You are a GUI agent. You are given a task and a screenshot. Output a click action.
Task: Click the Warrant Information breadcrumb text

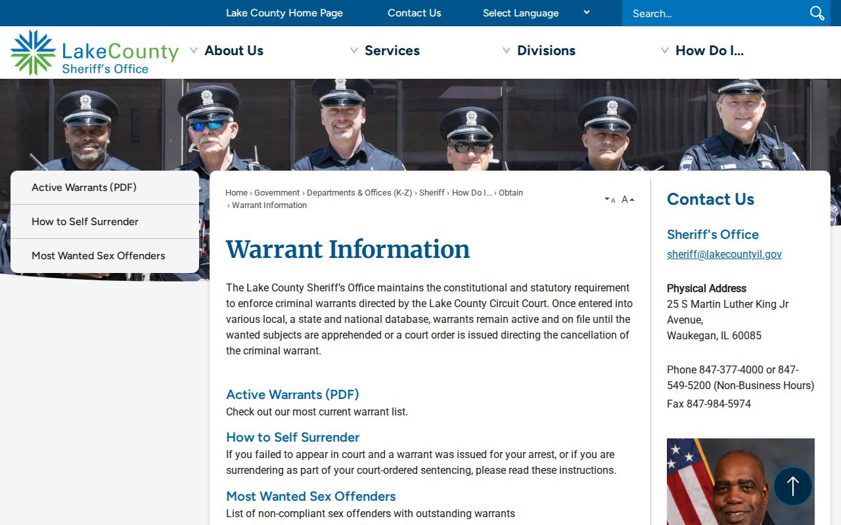[x=269, y=205]
